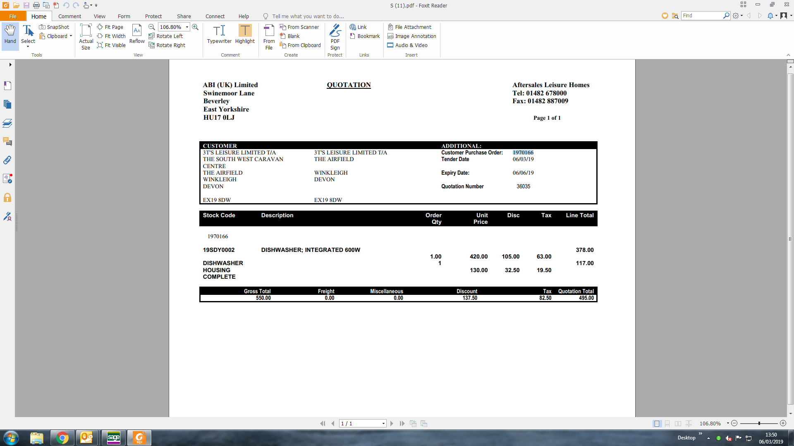Click the zoom slider in status bar
This screenshot has height=446, width=794.
(759, 424)
